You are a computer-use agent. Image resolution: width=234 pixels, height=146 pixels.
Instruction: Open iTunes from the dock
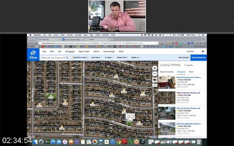point(65,142)
